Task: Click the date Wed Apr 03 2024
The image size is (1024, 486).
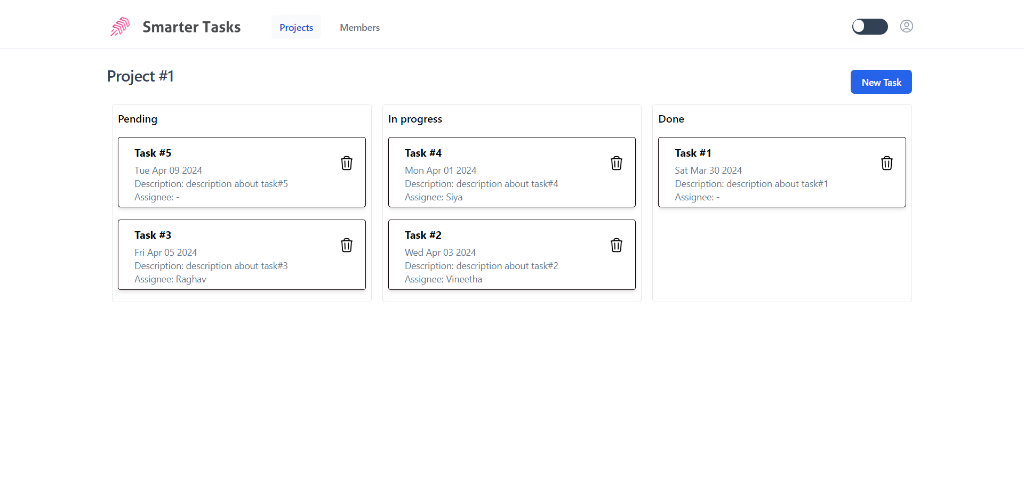Action: coord(440,253)
